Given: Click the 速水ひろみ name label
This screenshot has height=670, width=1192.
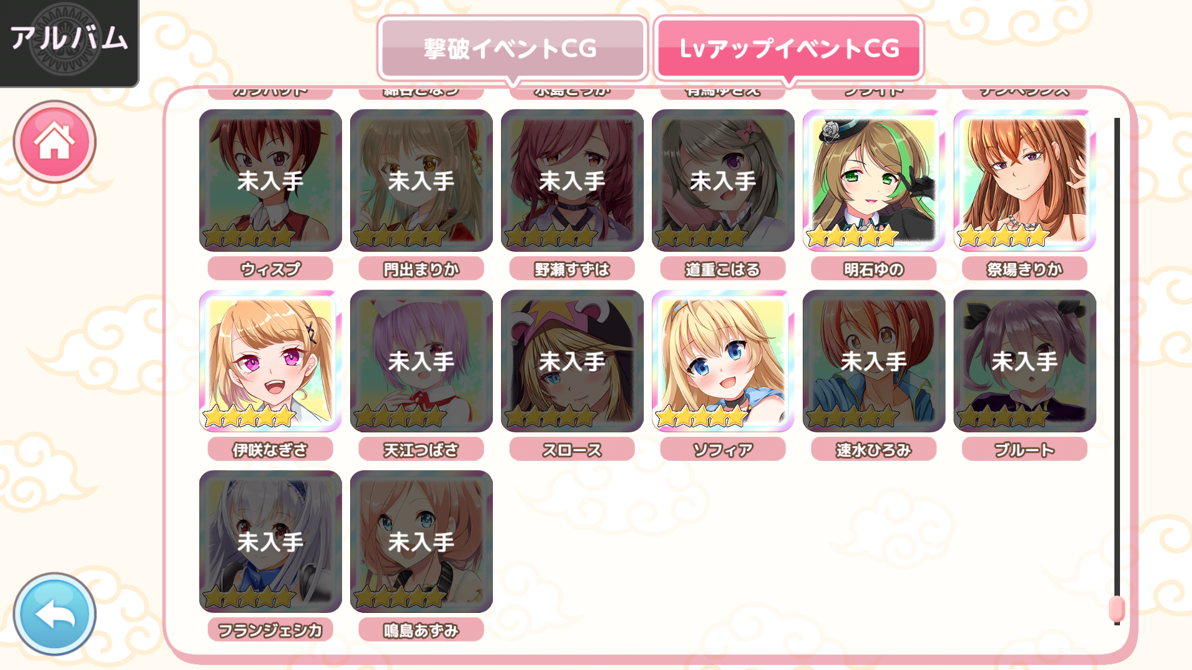Looking at the screenshot, I should click(x=874, y=449).
